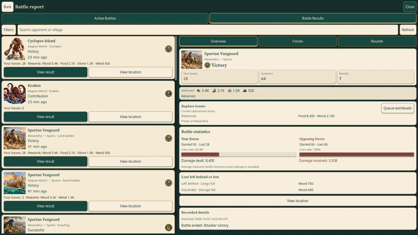Viewport: 418px width, 235px height.
Task: View result for Naval battles Spartan Vanguard
Action: 45,206
